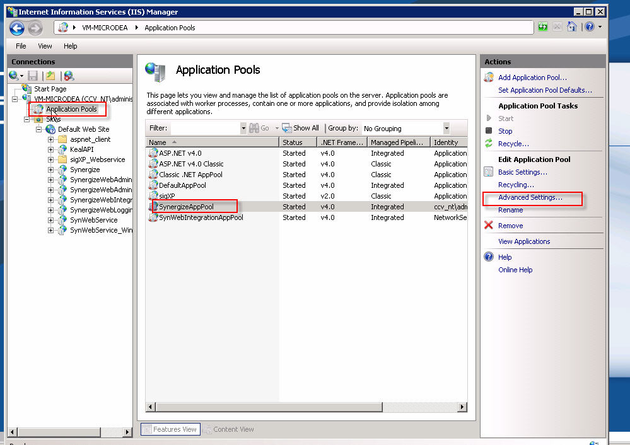This screenshot has width=630, height=445.
Task: Click the greyed forward navigation arrow
Action: coord(35,28)
